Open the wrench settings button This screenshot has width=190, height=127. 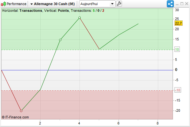click(x=119, y=4)
